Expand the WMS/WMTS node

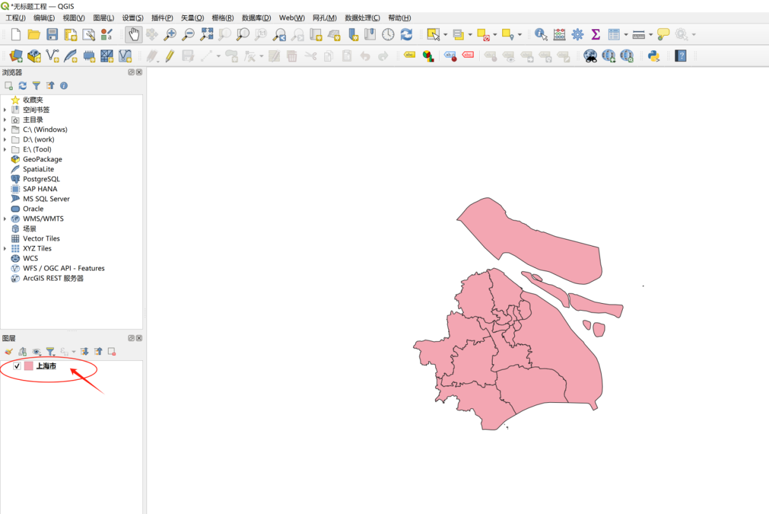point(5,219)
